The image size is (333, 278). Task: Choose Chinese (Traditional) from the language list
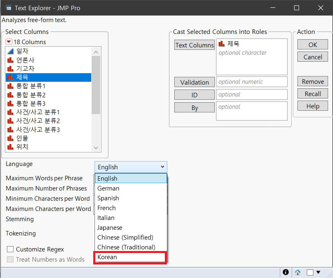point(131,247)
